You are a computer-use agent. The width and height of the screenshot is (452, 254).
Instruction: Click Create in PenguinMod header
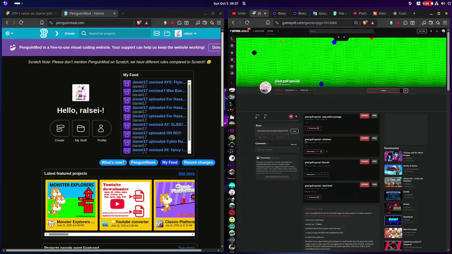(69, 34)
